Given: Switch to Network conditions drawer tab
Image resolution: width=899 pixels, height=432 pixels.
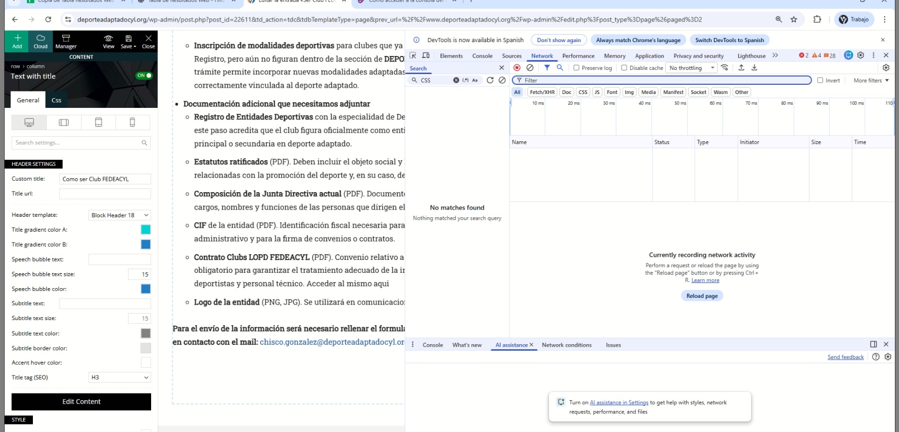Looking at the screenshot, I should [566, 345].
